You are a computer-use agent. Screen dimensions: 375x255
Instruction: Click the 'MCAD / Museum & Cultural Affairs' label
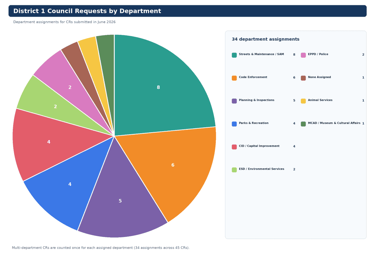(334, 123)
